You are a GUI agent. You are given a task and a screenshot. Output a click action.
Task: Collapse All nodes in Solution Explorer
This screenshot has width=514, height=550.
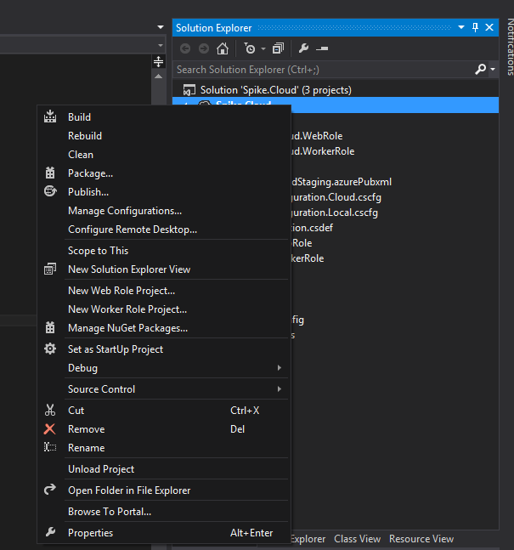tap(278, 48)
